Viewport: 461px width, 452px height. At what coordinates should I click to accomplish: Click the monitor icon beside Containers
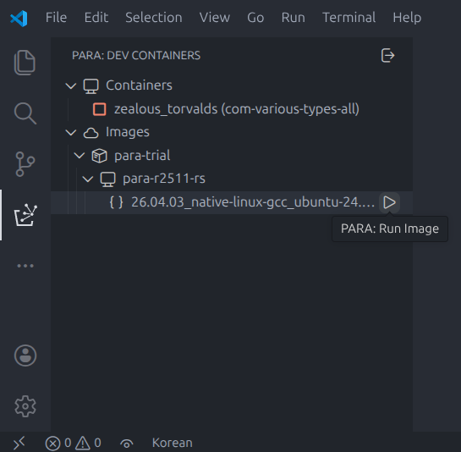[x=91, y=86]
